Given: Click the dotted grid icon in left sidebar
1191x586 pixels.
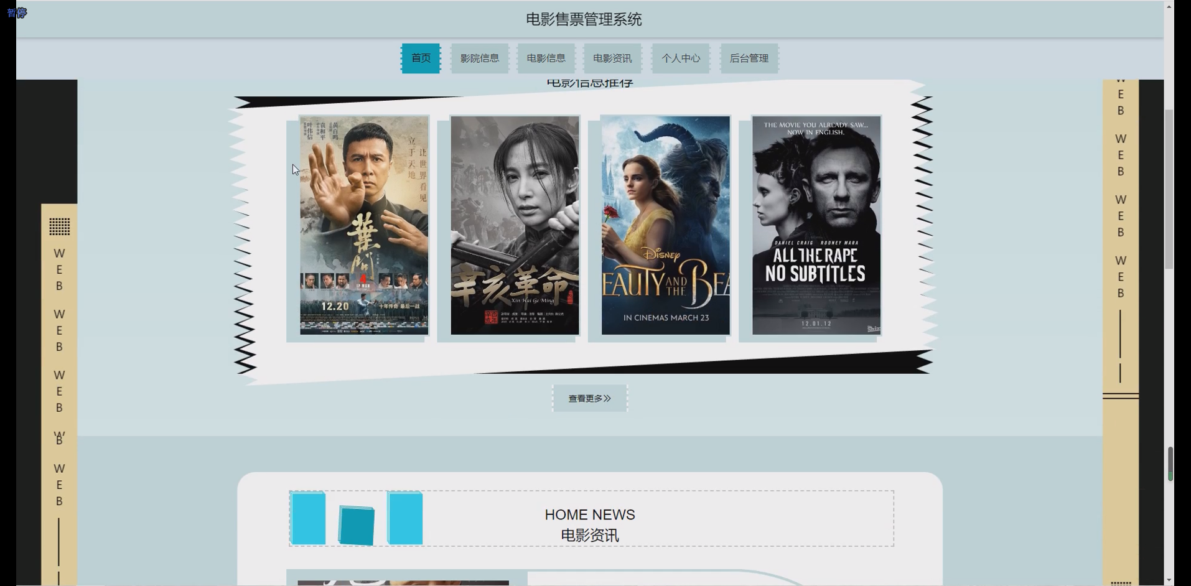Looking at the screenshot, I should point(60,226).
